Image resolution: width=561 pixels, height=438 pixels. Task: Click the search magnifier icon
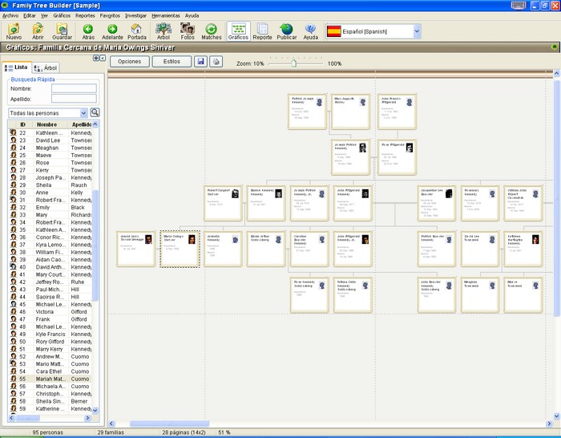tap(95, 112)
